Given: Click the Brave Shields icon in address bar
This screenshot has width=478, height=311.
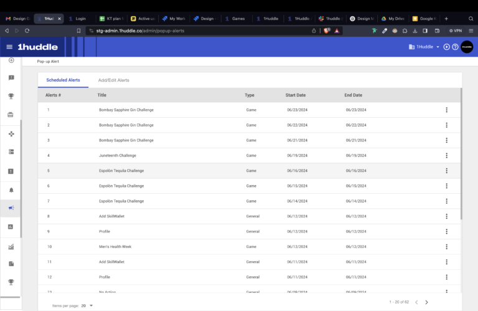Looking at the screenshot, I should tap(327, 30).
